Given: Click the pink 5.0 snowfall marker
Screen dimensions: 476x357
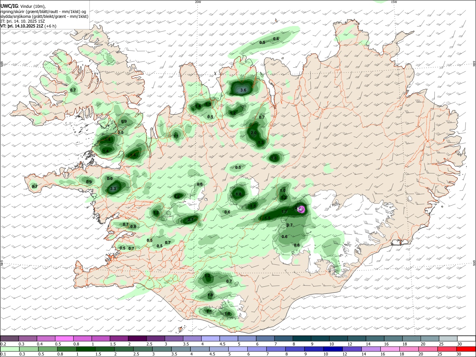Looking at the screenshot, I should (300, 209).
